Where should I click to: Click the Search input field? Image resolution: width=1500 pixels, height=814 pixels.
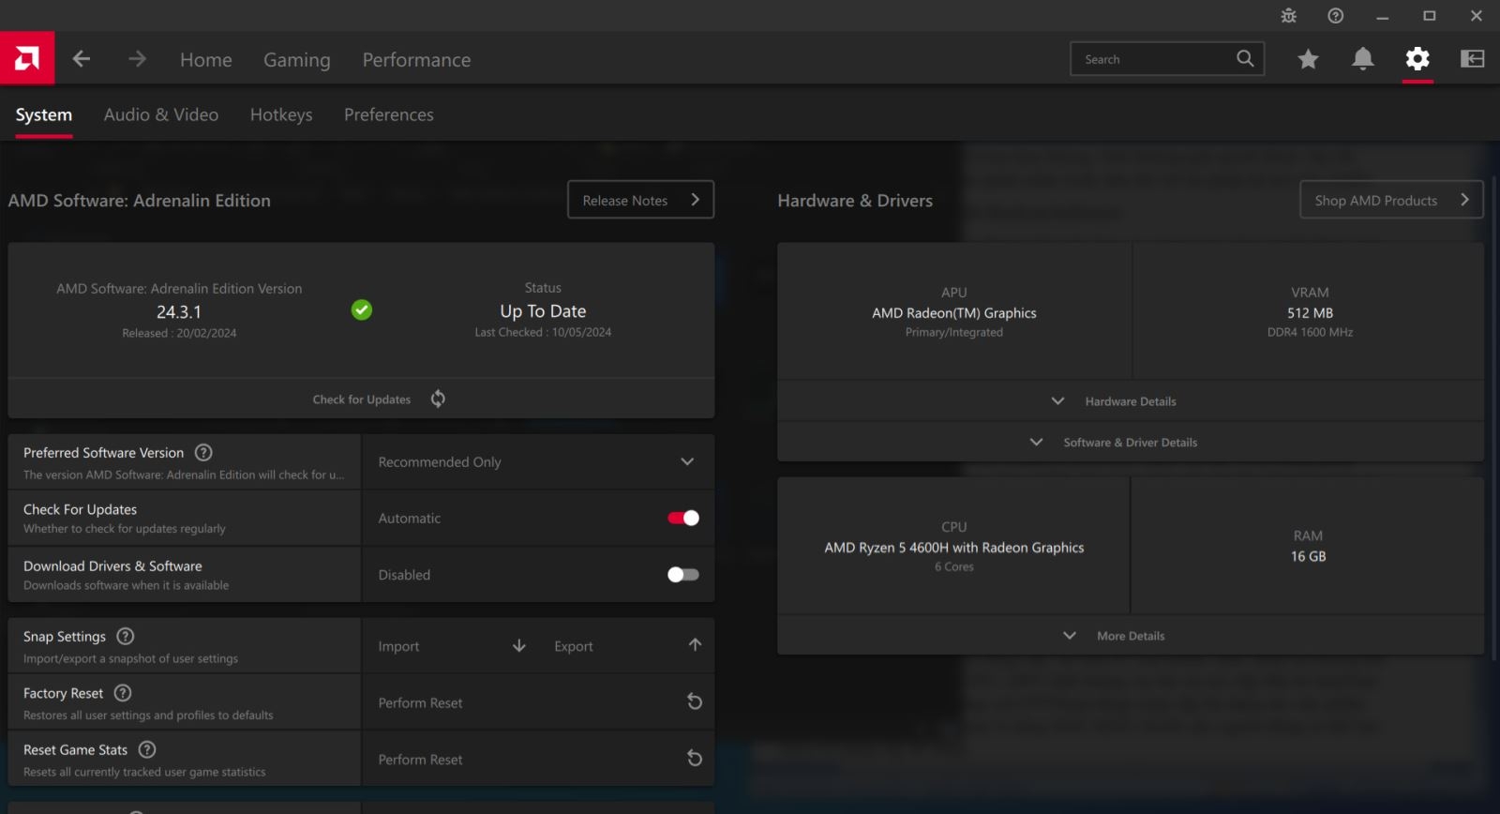point(1153,59)
